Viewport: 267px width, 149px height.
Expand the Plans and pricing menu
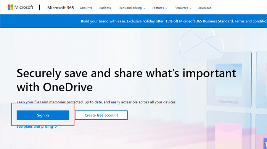132,8
